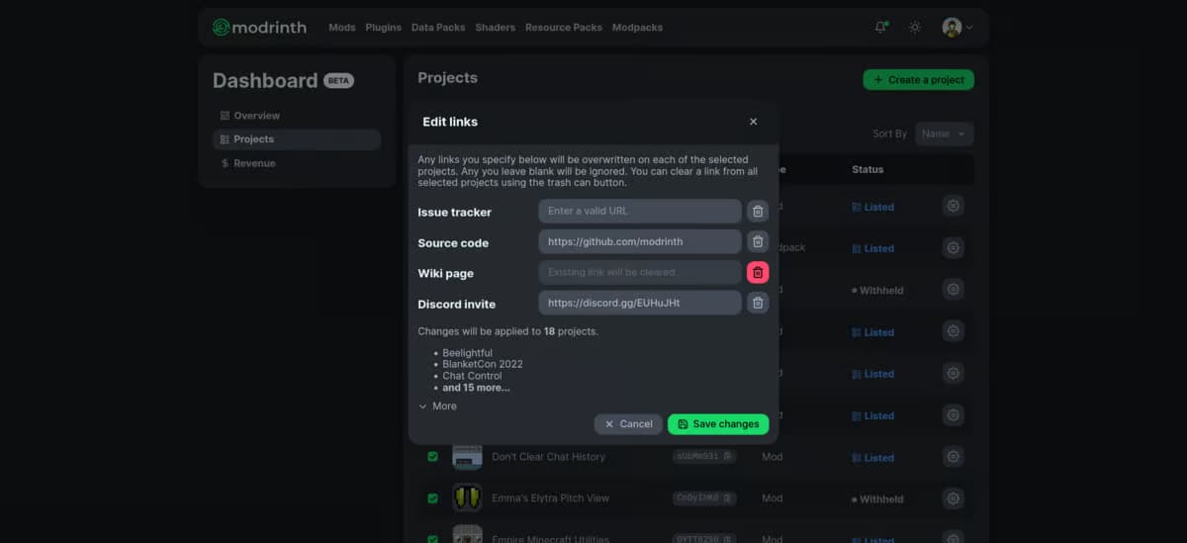Click the Discord invite trash icon
1187x543 pixels.
[x=757, y=303]
